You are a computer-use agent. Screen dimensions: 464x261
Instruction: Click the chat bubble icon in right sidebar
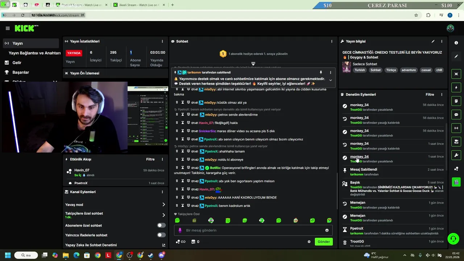coord(456,115)
